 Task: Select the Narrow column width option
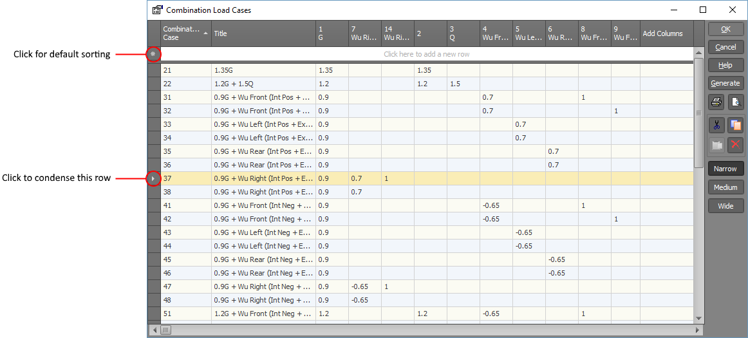pyautogui.click(x=725, y=169)
